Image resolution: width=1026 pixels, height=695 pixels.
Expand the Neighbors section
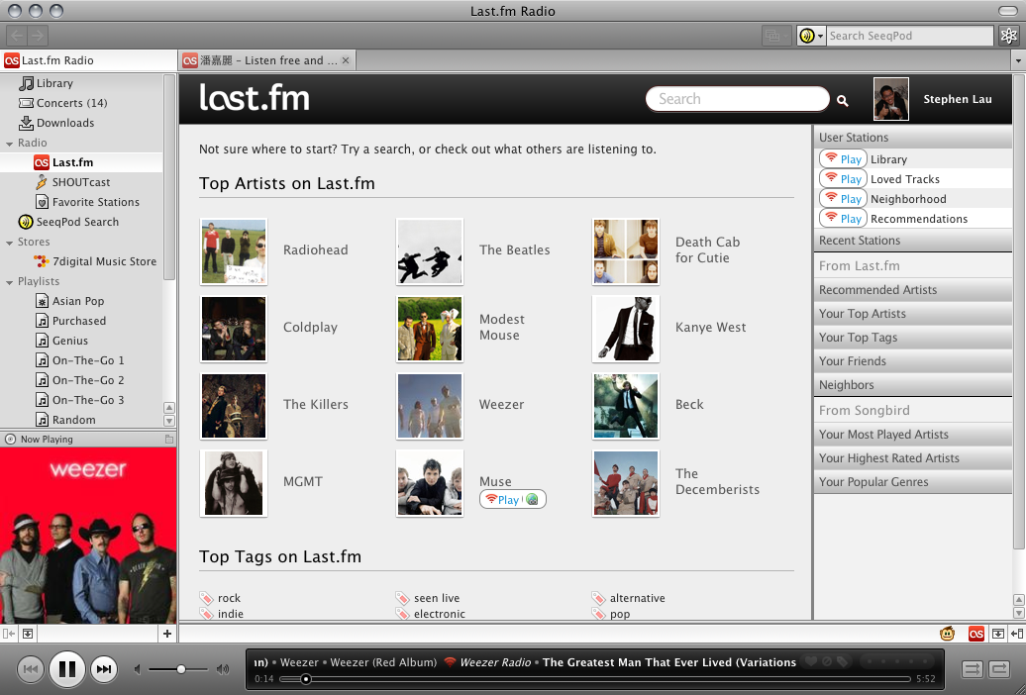913,385
